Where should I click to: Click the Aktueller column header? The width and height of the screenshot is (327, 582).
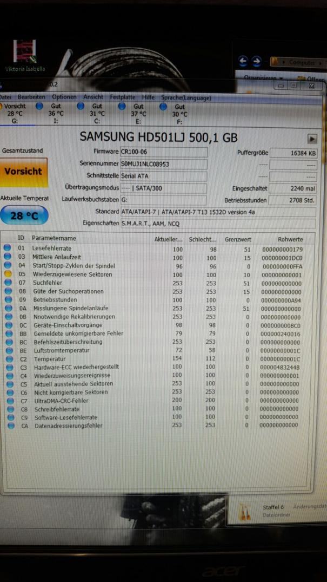(x=168, y=239)
